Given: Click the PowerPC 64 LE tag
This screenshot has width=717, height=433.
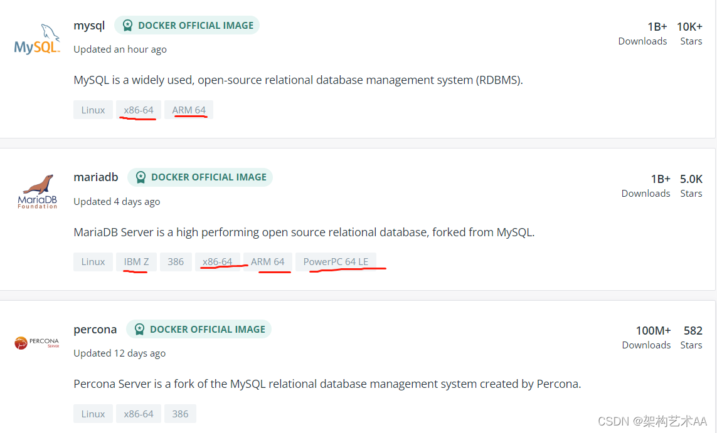Looking at the screenshot, I should click(336, 262).
